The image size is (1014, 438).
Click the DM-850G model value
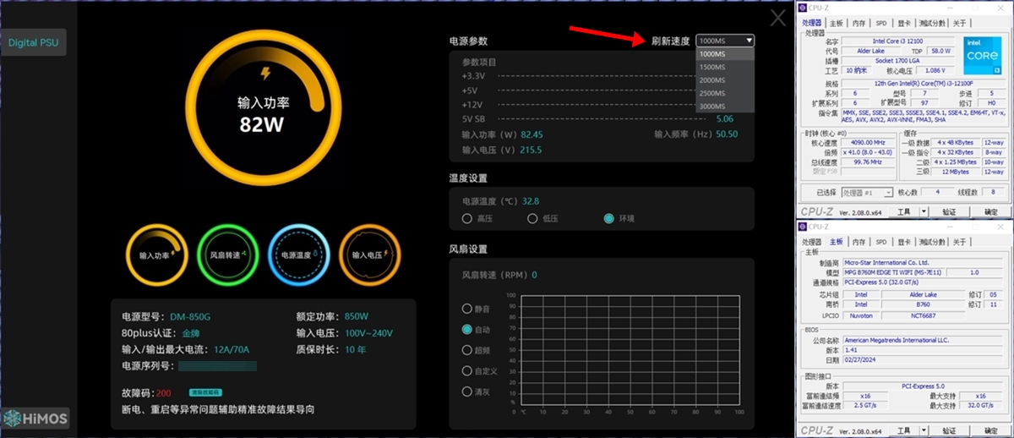click(x=190, y=317)
